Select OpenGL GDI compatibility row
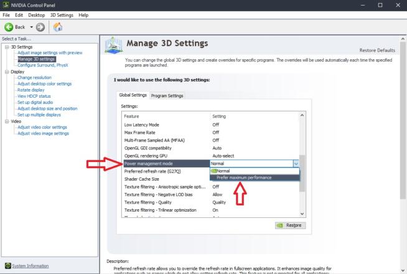The height and width of the screenshot is (274, 407). point(210,148)
